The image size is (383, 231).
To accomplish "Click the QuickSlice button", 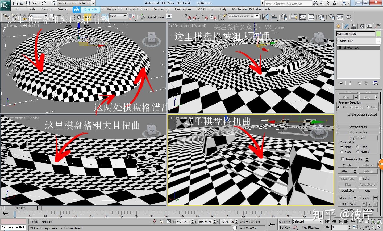I will [x=348, y=191].
